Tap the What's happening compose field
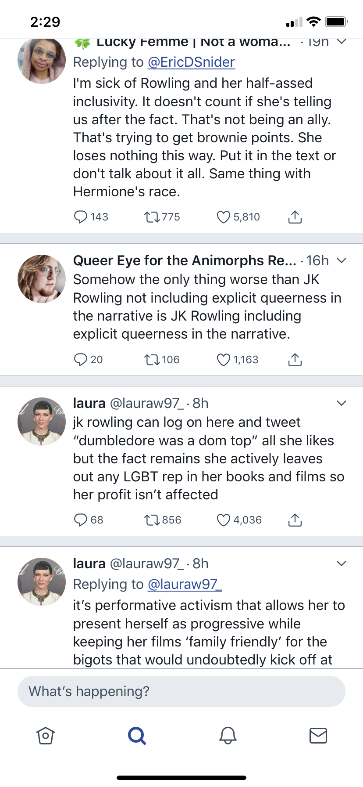The height and width of the screenshot is (787, 363). pyautogui.click(x=181, y=691)
